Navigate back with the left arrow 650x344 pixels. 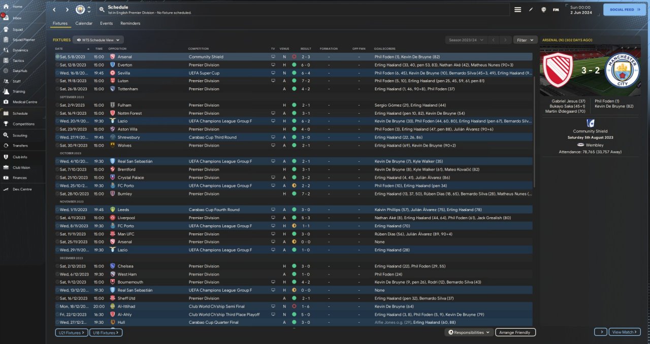(54, 10)
